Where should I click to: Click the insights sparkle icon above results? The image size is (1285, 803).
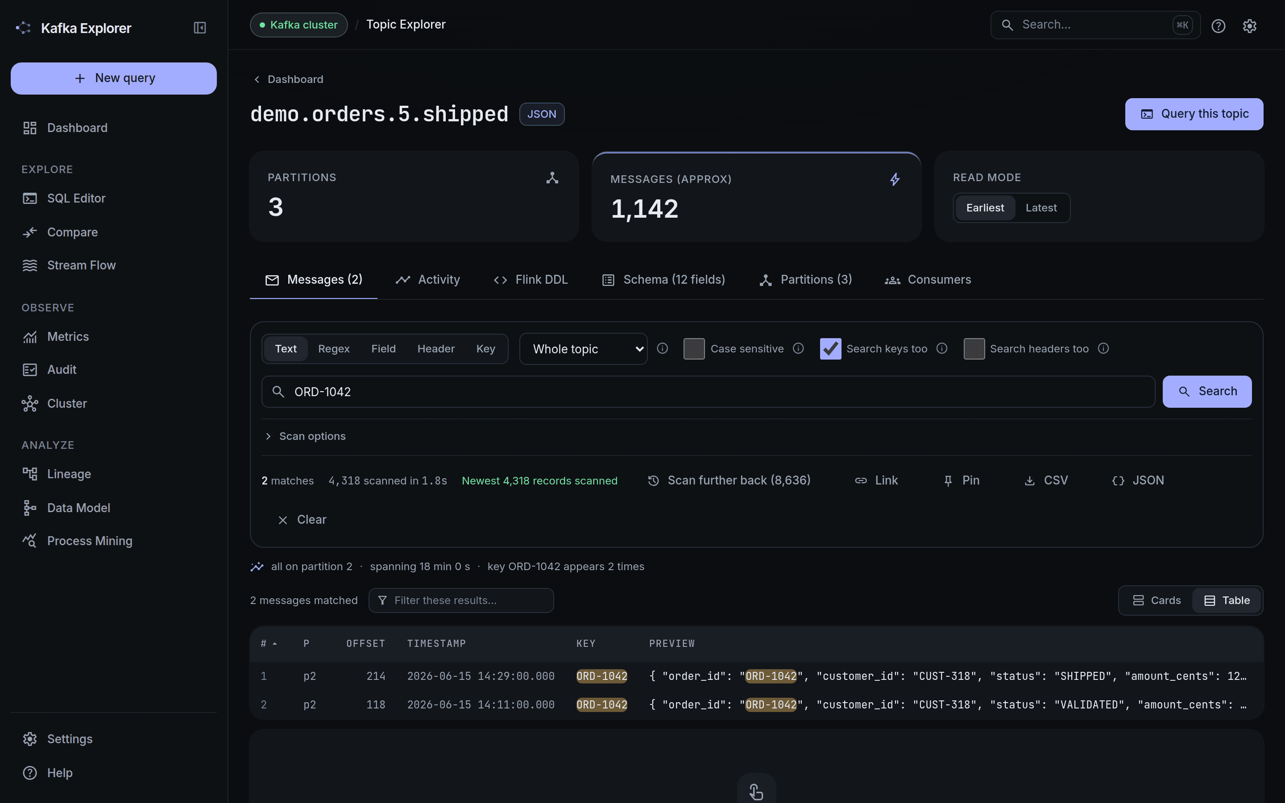[x=257, y=567]
